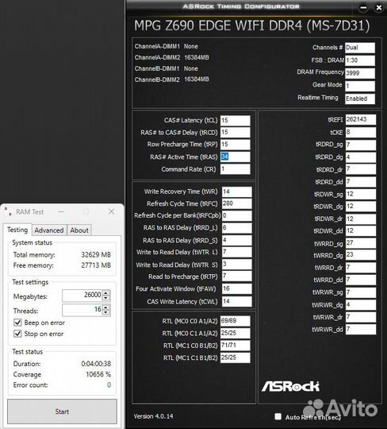Image resolution: width=387 pixels, height=429 pixels.
Task: Close the ASRock Timing Configurator window
Action: point(379,8)
